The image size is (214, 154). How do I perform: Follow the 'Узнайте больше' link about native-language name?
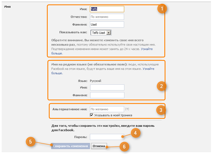tap(148, 69)
